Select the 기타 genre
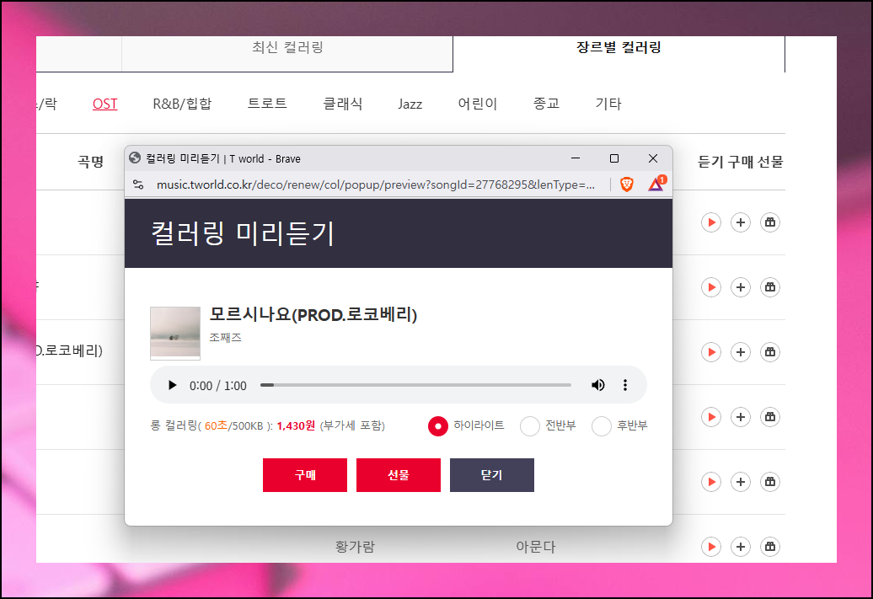 [608, 104]
